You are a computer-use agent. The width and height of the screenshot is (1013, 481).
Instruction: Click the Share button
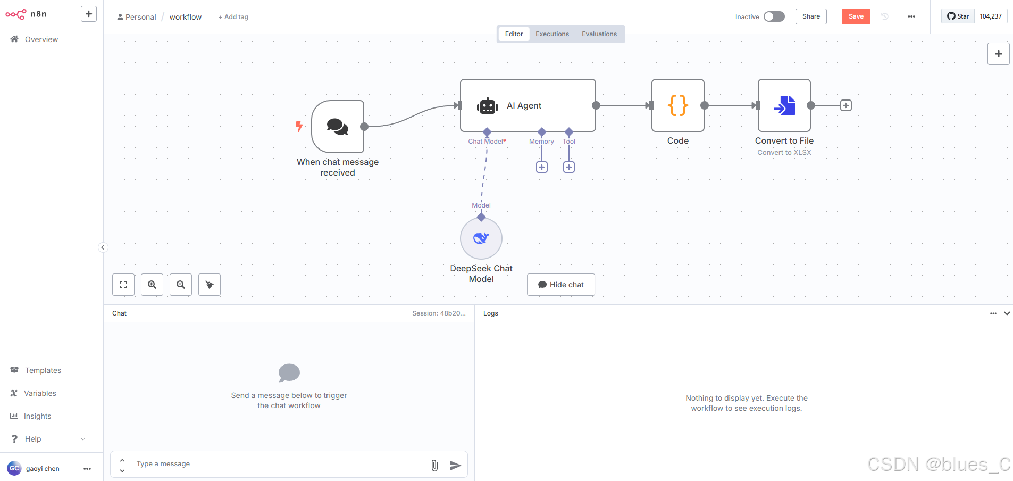[811, 16]
